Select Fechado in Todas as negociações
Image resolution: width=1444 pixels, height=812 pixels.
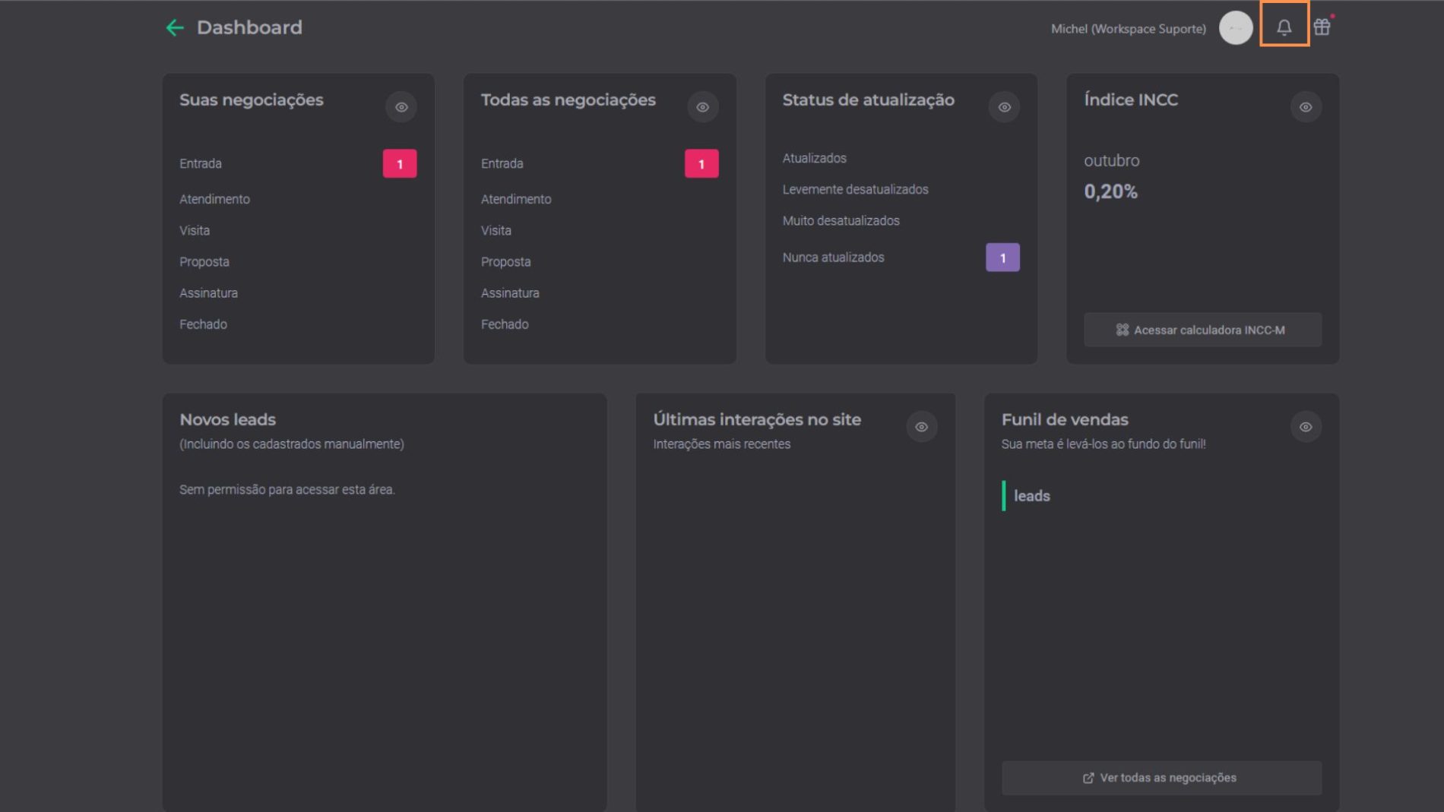[x=505, y=324]
